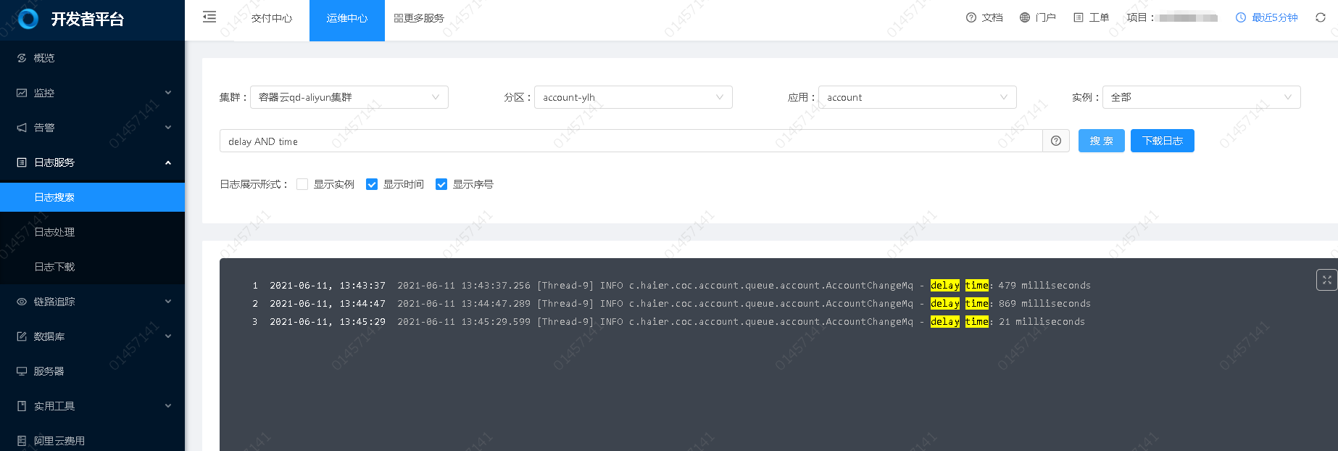This screenshot has height=451, width=1338.
Task: Enable the 显示实例 checkbox
Action: click(302, 184)
